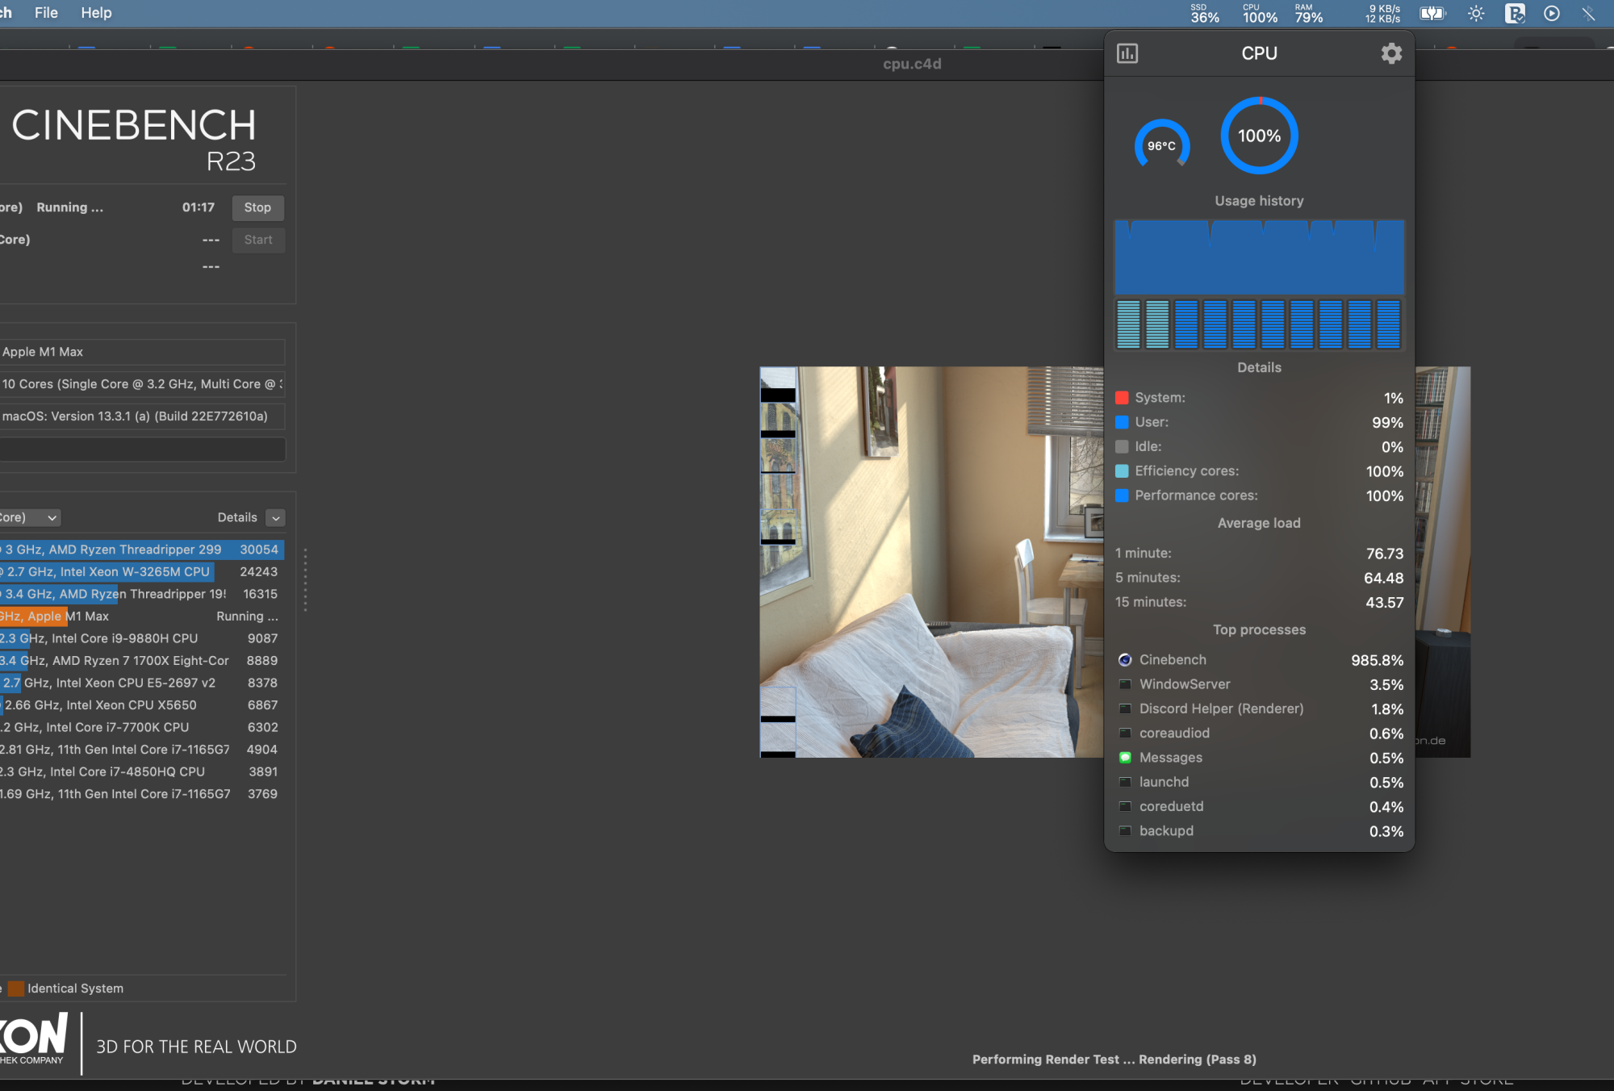Click the cpu.c4d window title
Image resolution: width=1614 pixels, height=1091 pixels.
point(912,64)
